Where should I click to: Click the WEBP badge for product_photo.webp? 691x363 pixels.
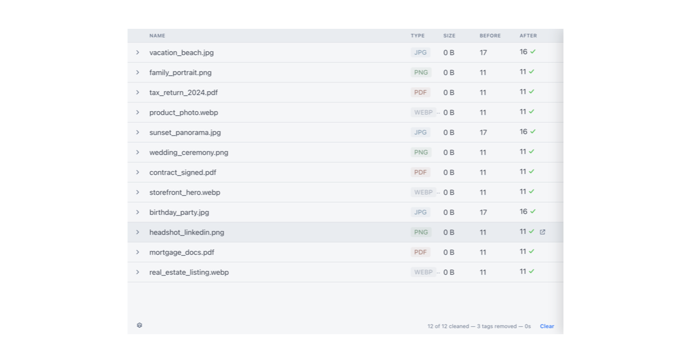(x=423, y=112)
